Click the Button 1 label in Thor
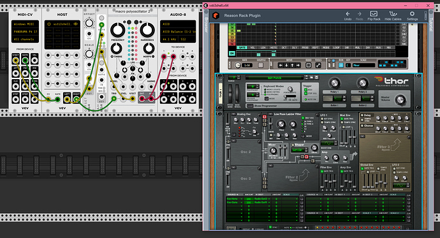 (x=334, y=105)
